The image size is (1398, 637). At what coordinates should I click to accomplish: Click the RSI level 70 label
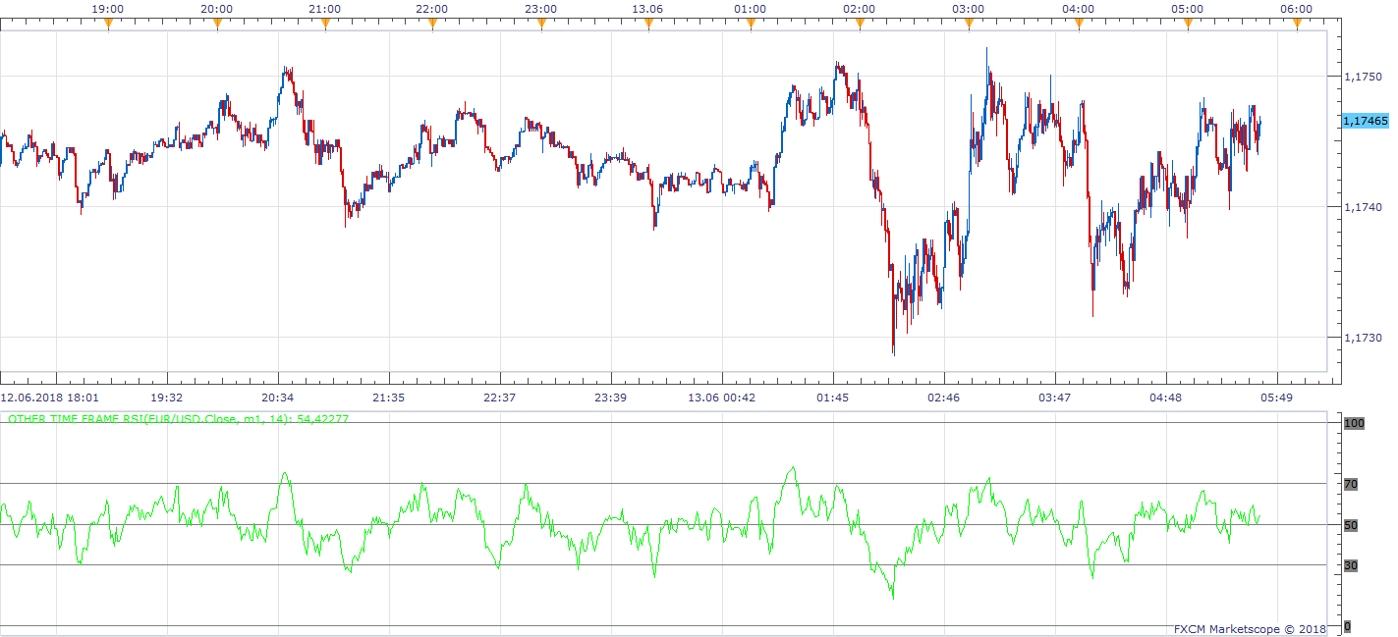point(1351,484)
